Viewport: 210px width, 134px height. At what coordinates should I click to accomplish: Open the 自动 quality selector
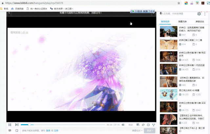click(x=131, y=125)
